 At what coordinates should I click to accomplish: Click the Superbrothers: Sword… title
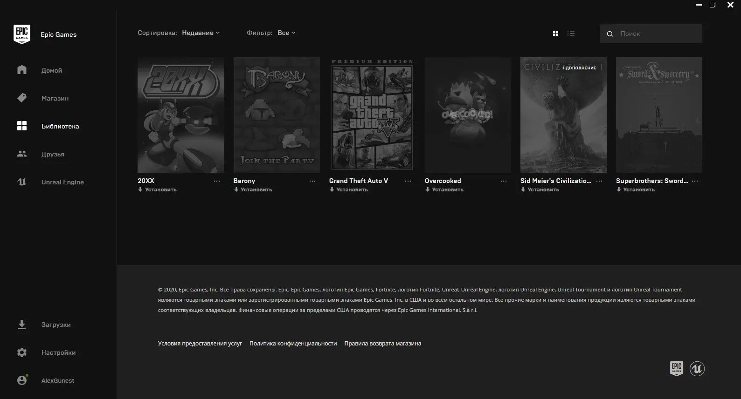coord(651,181)
